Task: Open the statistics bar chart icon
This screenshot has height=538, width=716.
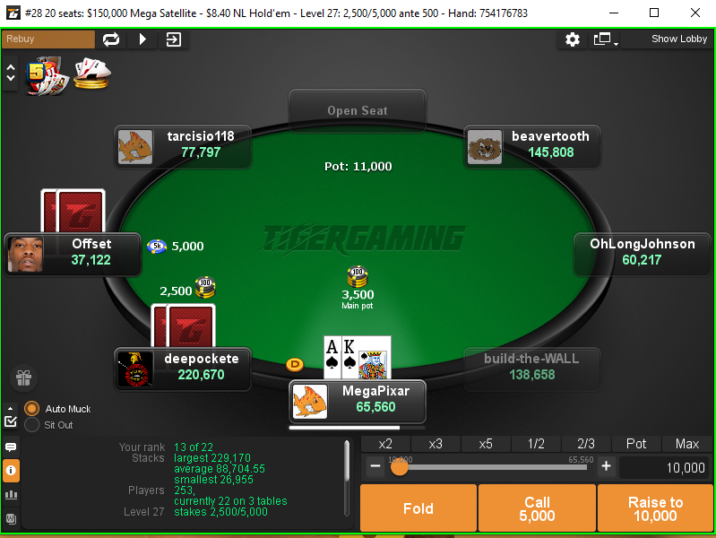Action: coord(11,495)
